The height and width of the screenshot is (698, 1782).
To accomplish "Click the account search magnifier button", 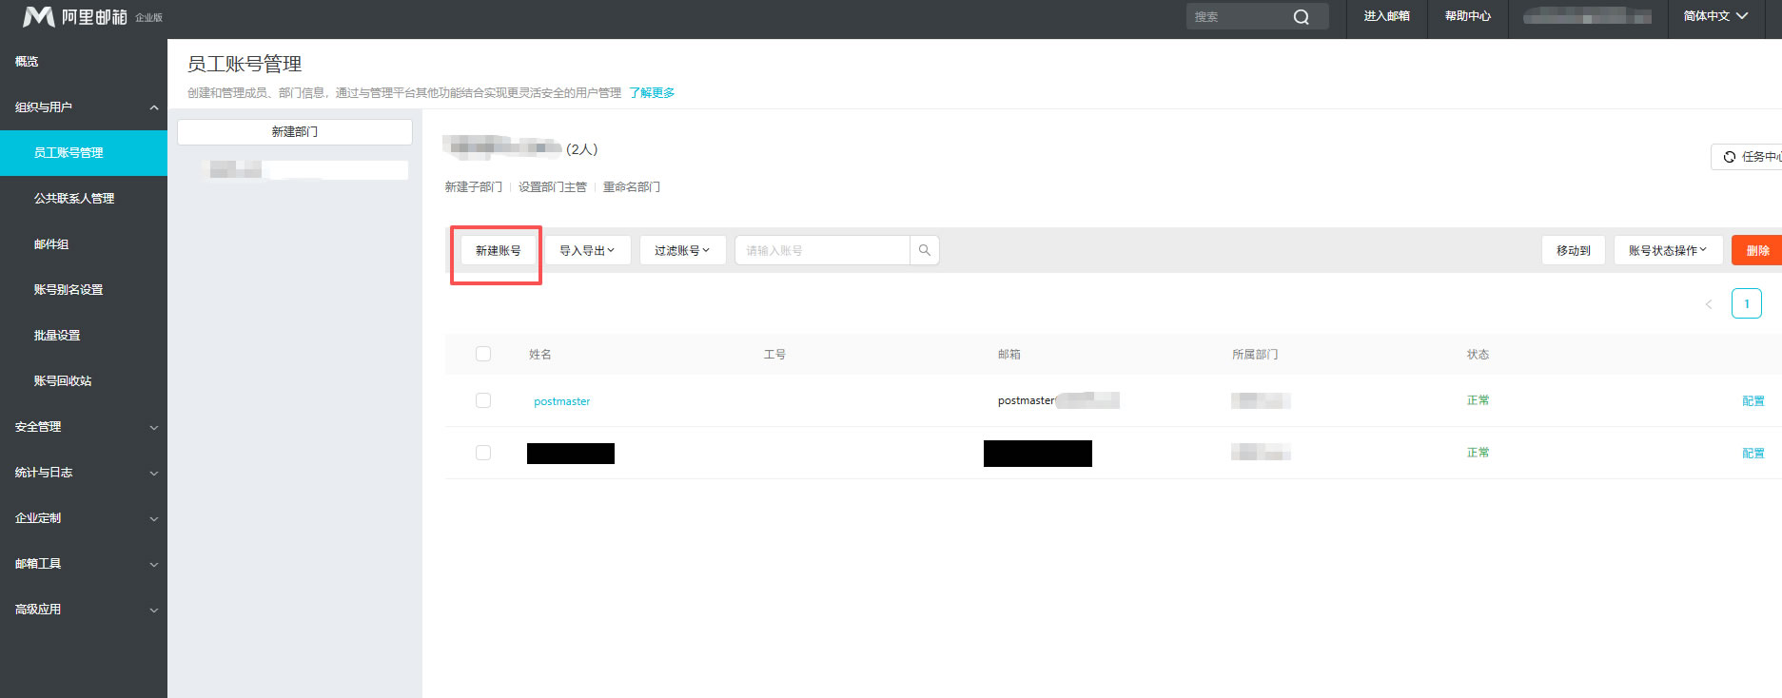I will click(x=924, y=250).
